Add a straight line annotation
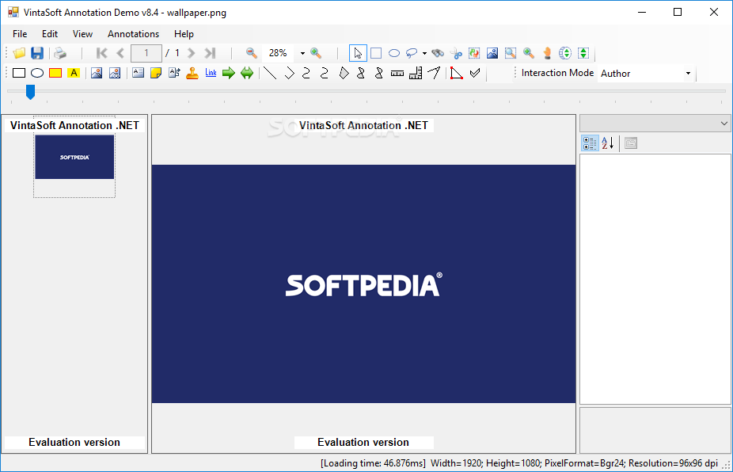This screenshot has width=733, height=472. point(270,73)
